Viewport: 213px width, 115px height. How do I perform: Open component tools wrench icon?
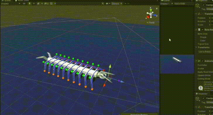pos(103,4)
